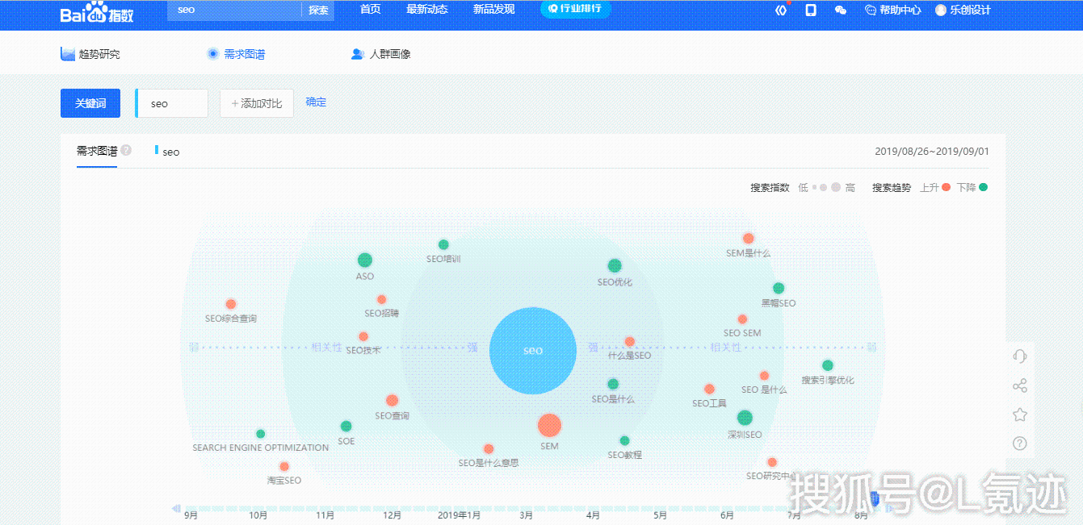This screenshot has width=1083, height=525.
Task: Focus the keyword field containing seo
Action: pos(172,103)
